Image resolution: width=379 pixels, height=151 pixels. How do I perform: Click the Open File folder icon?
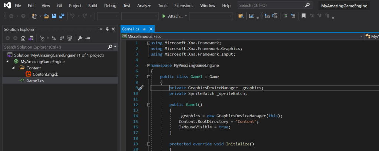46,16
